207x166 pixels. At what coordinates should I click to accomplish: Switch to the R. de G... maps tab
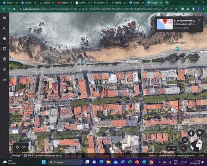tap(101, 3)
